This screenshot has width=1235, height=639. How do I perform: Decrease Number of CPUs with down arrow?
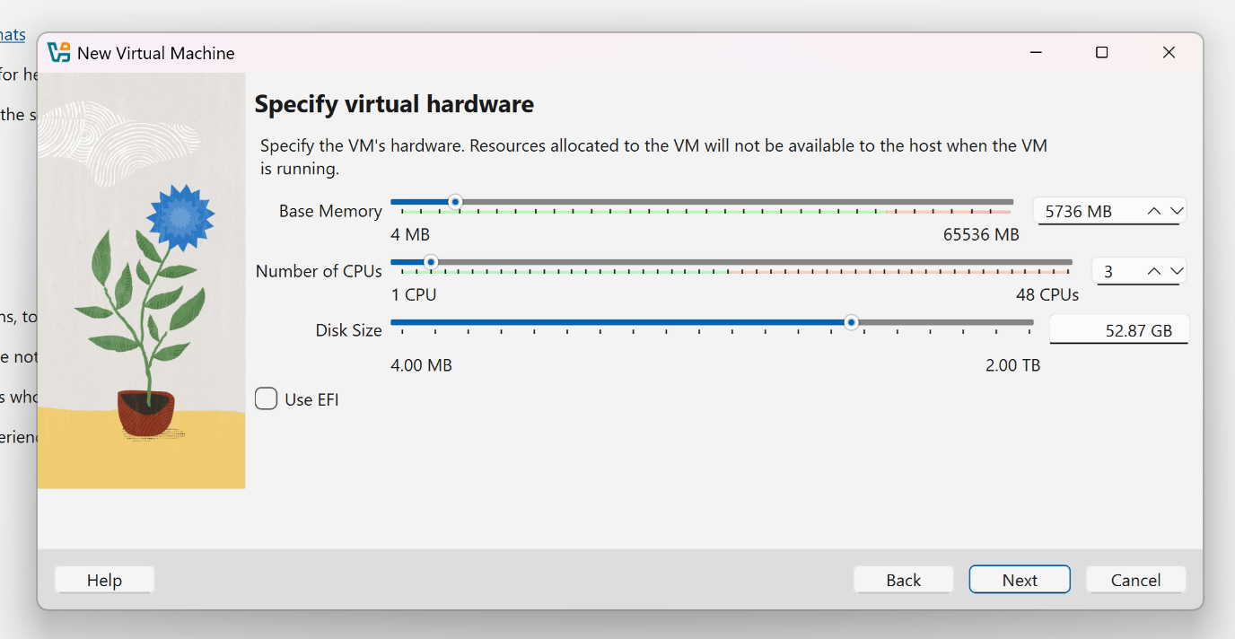pyautogui.click(x=1177, y=271)
